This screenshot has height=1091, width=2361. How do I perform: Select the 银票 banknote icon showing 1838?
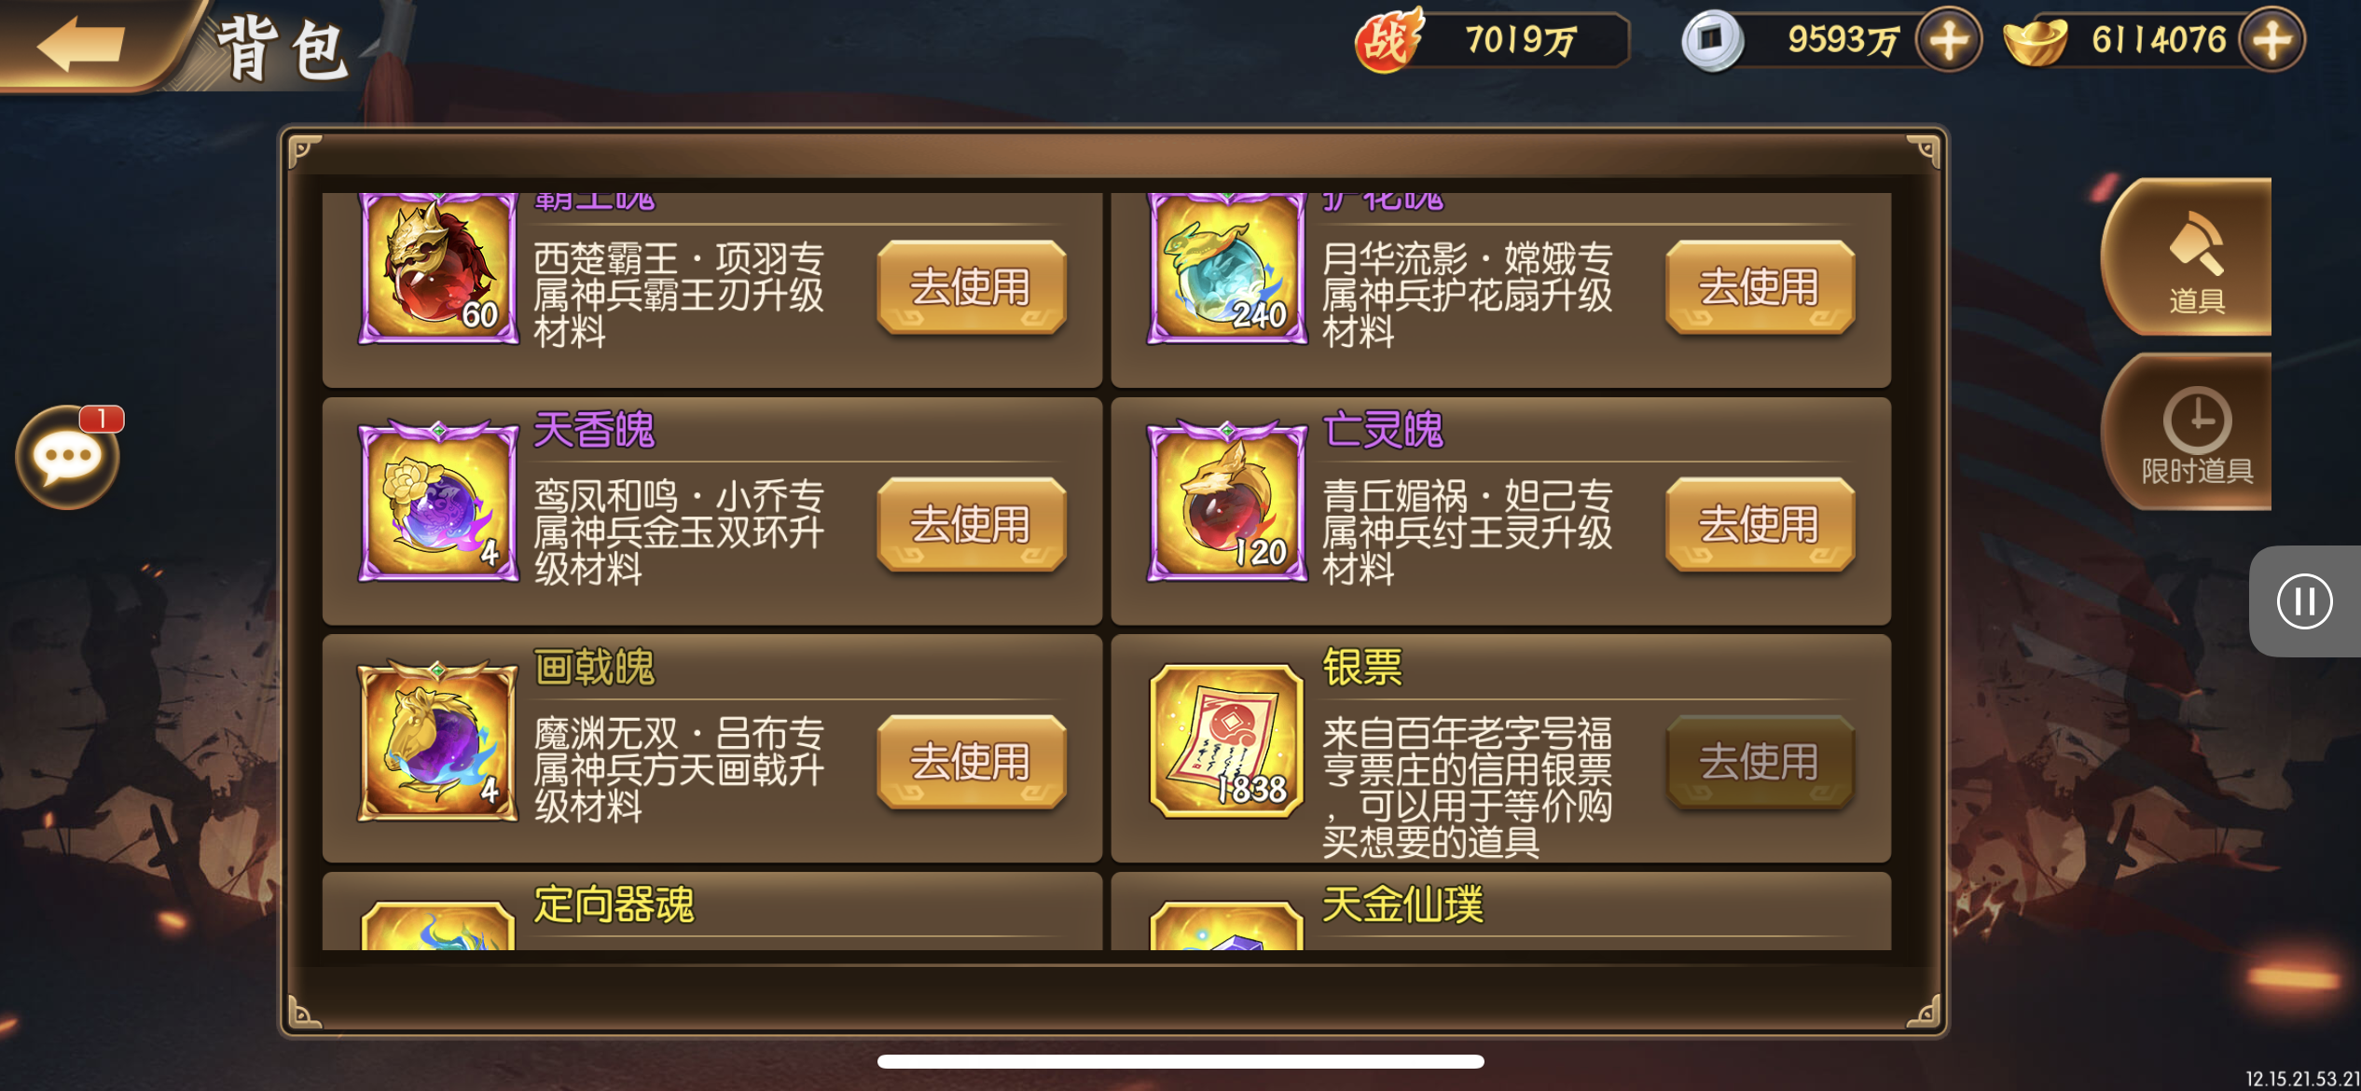[x=1227, y=740]
